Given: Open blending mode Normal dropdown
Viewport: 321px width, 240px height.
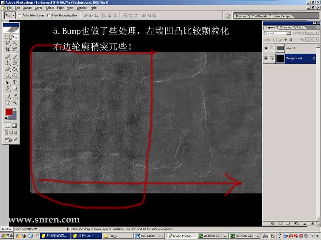Looking at the screenshot, I should [288, 33].
